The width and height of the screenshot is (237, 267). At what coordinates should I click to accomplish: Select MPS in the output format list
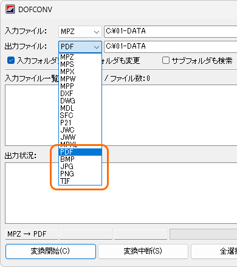(x=80, y=64)
